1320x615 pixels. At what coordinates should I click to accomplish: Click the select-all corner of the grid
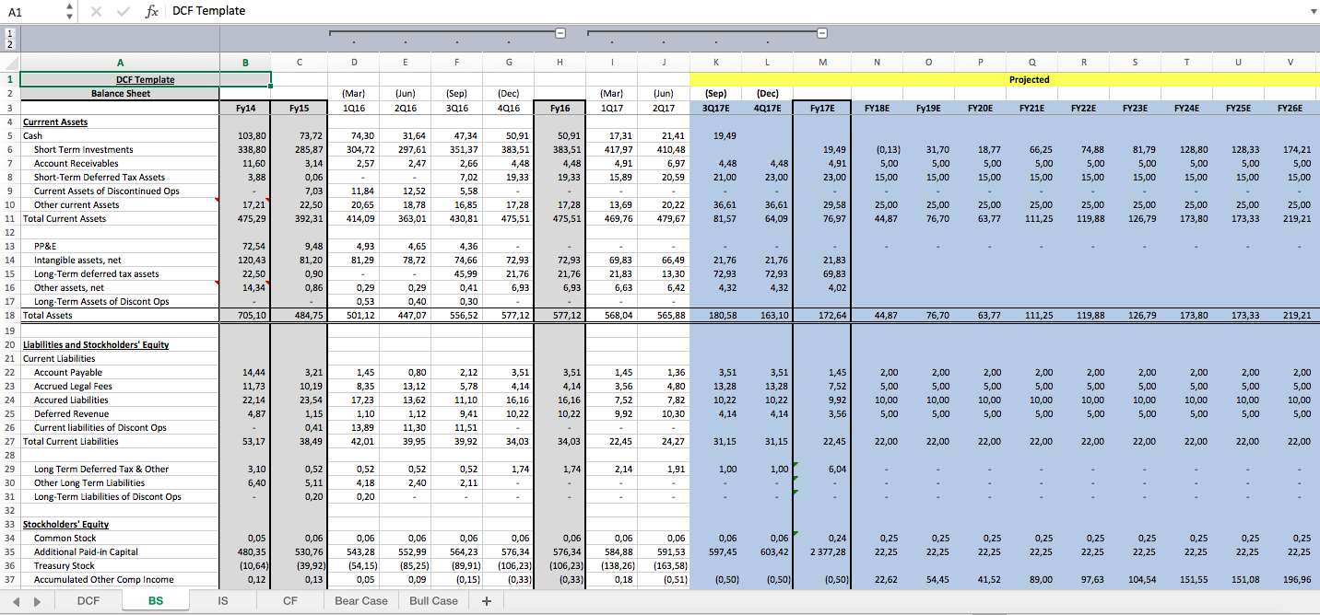(x=9, y=62)
